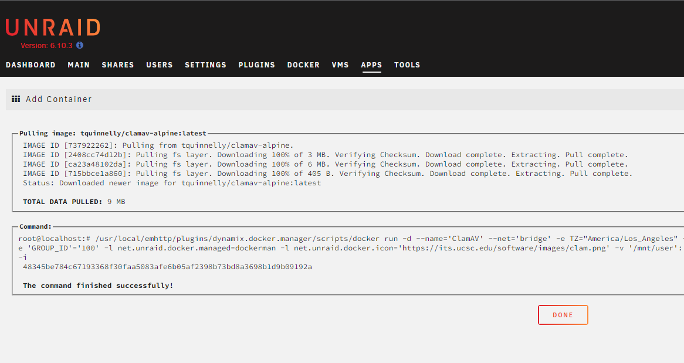Click the Pulling image tquinnelly/clamav-alpine:latest legend
684x363 pixels.
click(x=113, y=133)
